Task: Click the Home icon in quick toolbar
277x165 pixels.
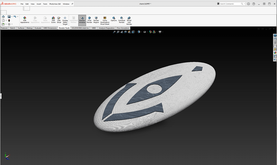Action: point(3,17)
